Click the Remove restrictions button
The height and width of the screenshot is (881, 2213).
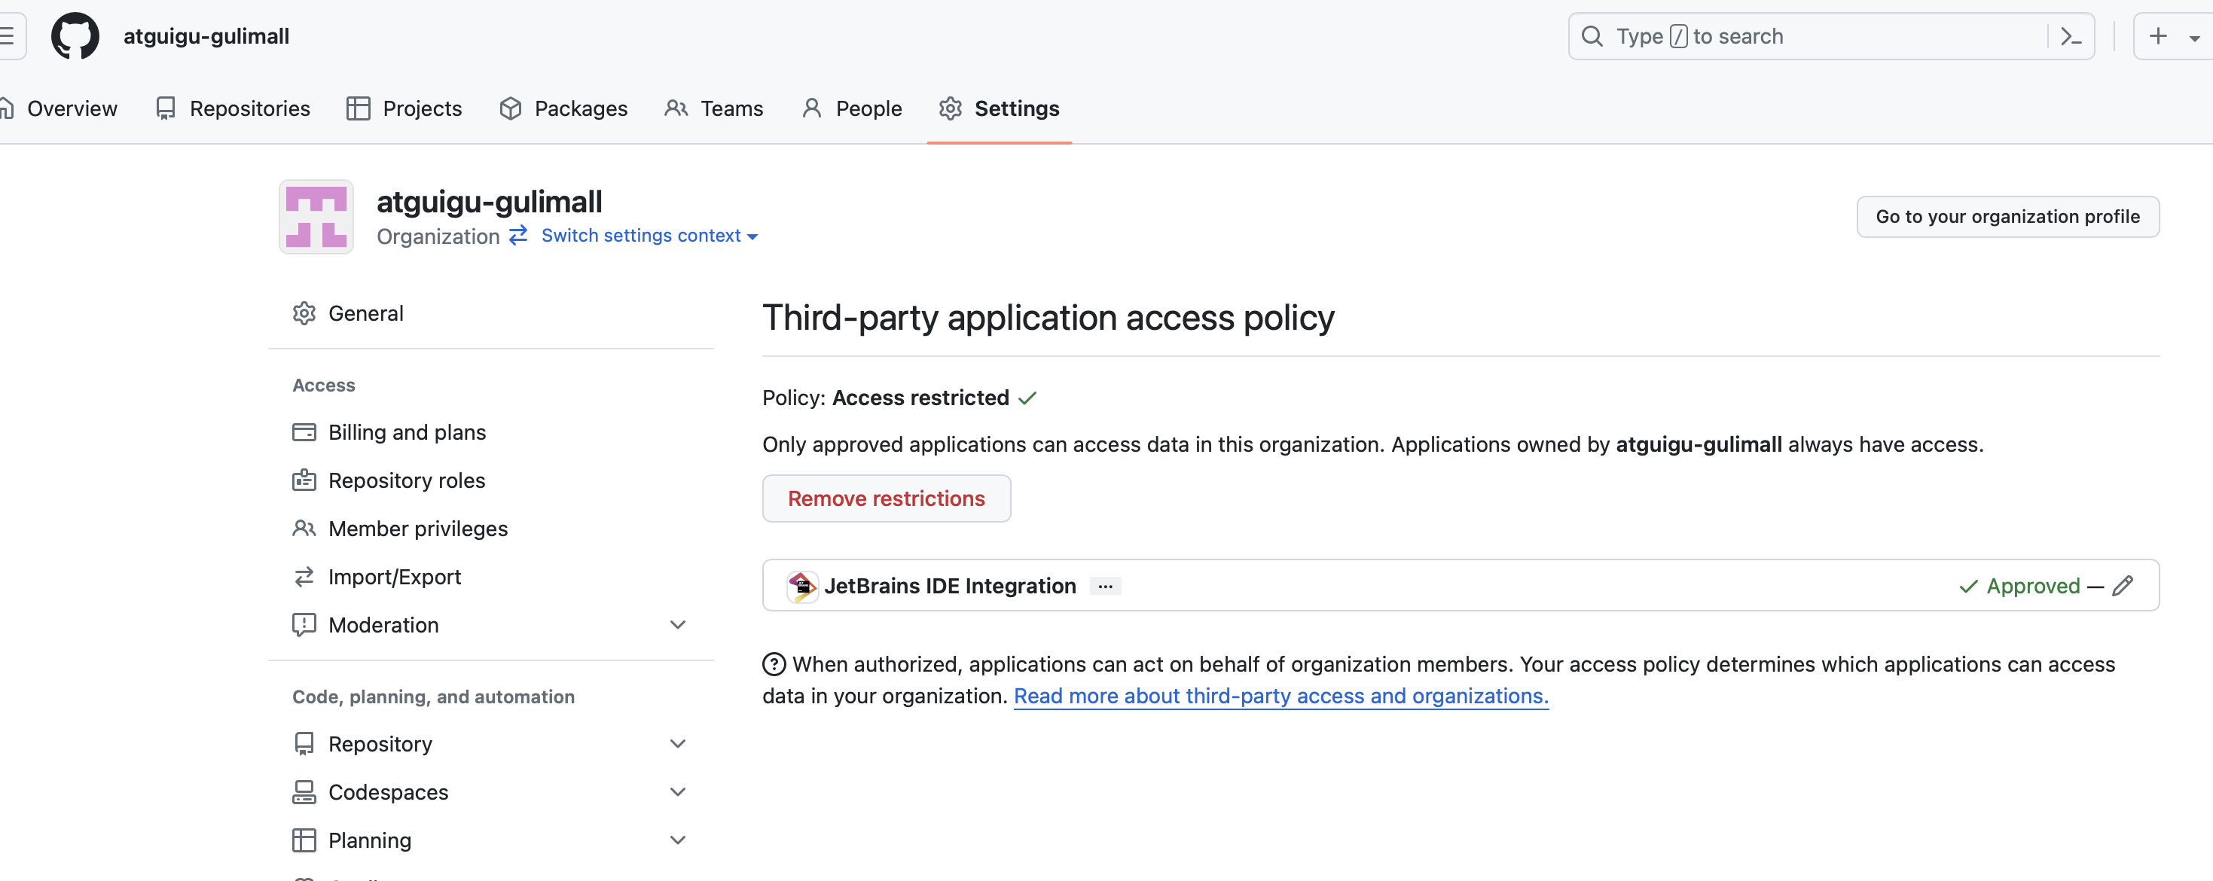point(886,498)
